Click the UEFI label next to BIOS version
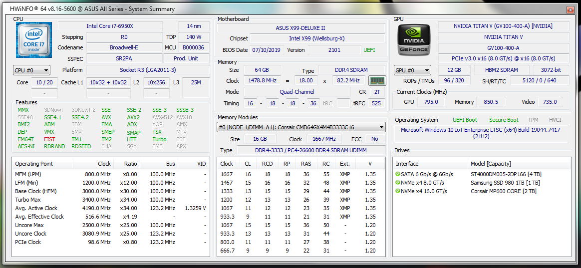Screen dimensions: 581x268 click(369, 50)
